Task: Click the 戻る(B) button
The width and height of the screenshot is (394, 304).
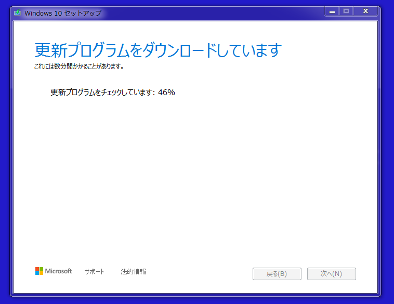Action: pyautogui.click(x=277, y=273)
